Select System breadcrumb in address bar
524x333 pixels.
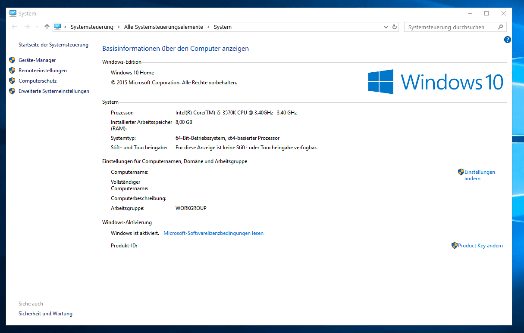223,27
